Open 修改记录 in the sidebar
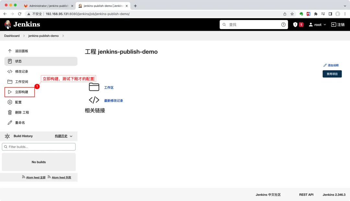 pos(41,71)
